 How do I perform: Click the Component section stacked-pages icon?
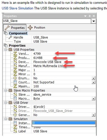tap(6, 33)
